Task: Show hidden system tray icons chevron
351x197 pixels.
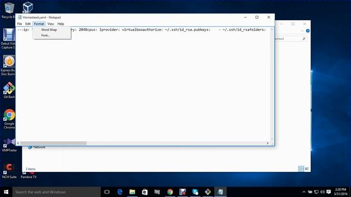Action: (304, 192)
